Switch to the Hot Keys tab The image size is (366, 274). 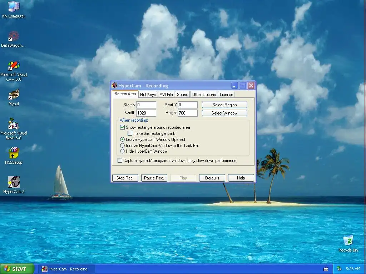point(148,94)
